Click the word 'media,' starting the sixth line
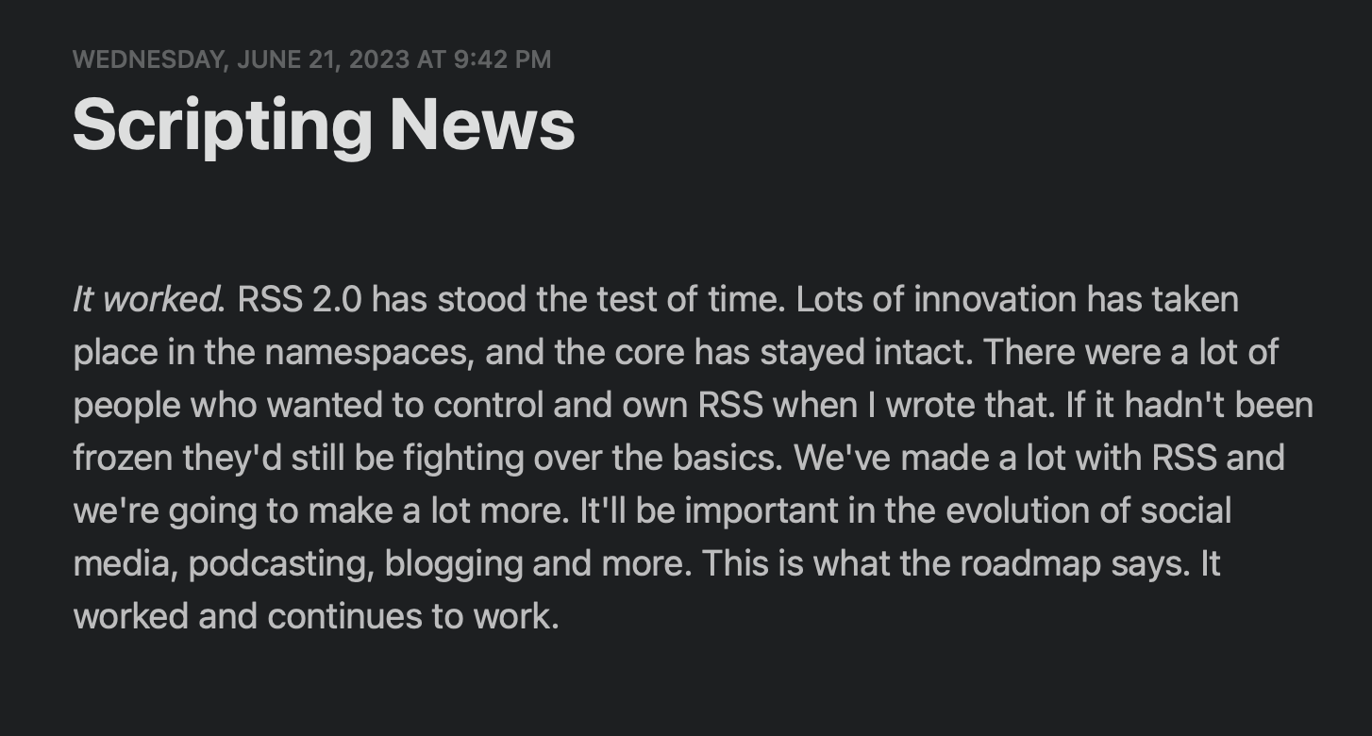 pyautogui.click(x=125, y=564)
